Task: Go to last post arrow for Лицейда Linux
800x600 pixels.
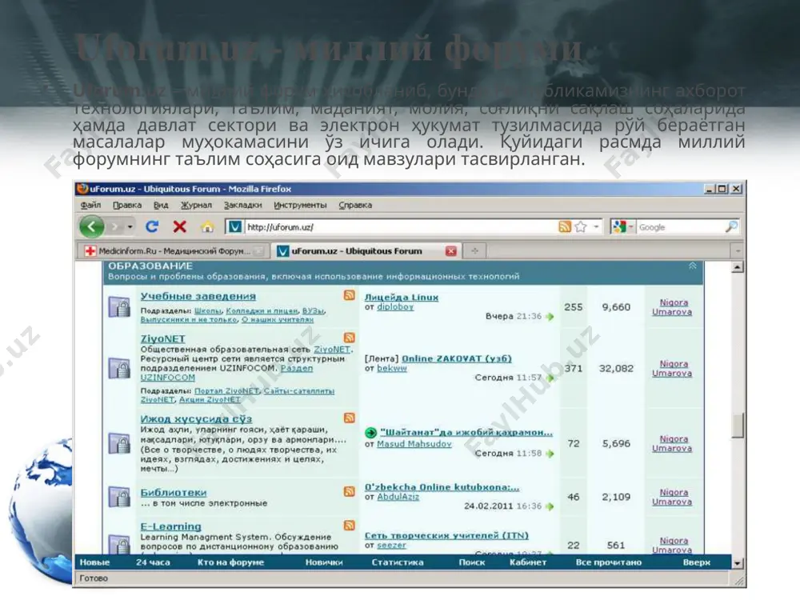Action: click(x=550, y=316)
